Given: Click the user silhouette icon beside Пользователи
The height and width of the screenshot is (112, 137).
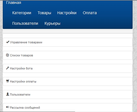Looking at the screenshot, I should [x=8, y=94].
